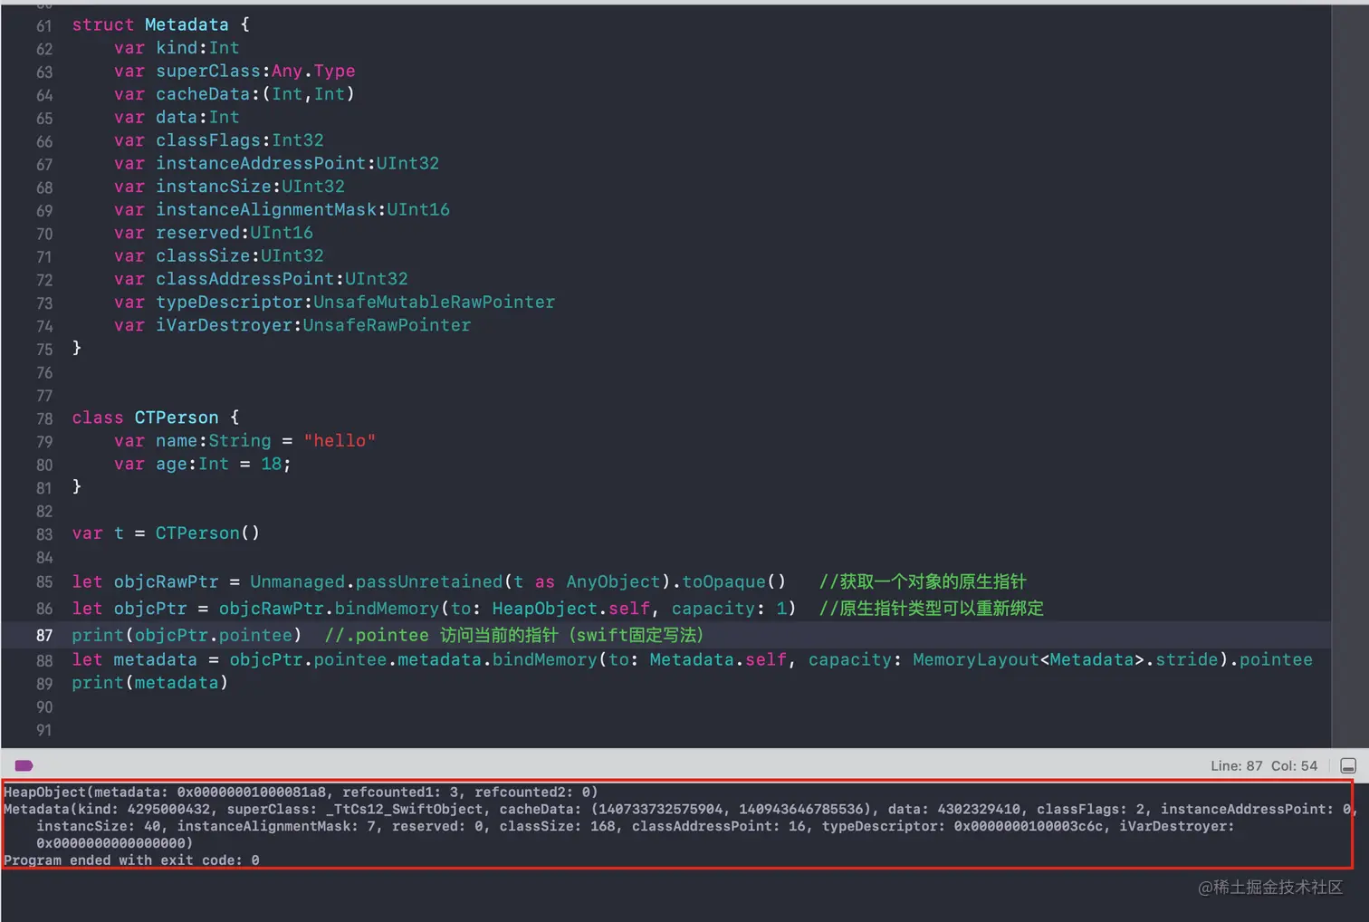This screenshot has height=922, width=1369.
Task: Click 'print(metadata)' on line 89
Action: click(x=150, y=683)
